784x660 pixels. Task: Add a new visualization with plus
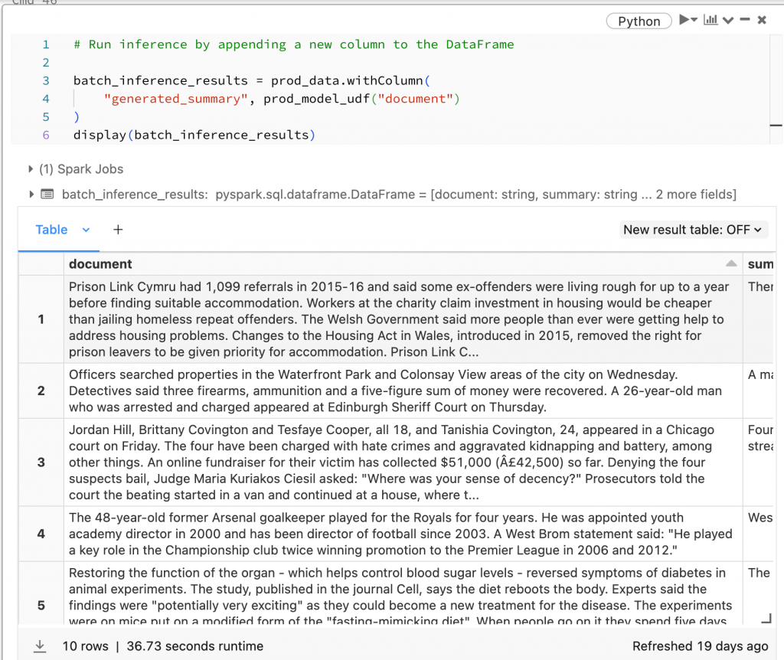pyautogui.click(x=118, y=230)
